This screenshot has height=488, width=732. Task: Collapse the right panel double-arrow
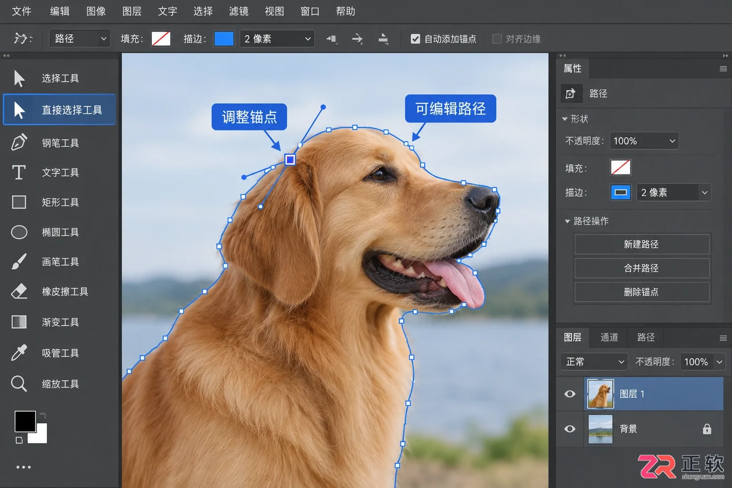(725, 56)
